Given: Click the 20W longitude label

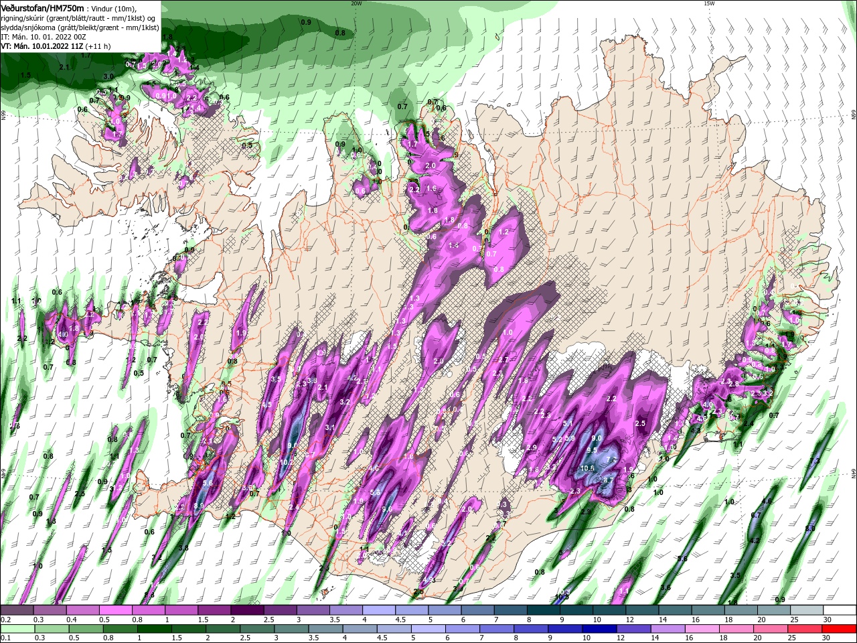Looking at the screenshot, I should coord(356,3).
